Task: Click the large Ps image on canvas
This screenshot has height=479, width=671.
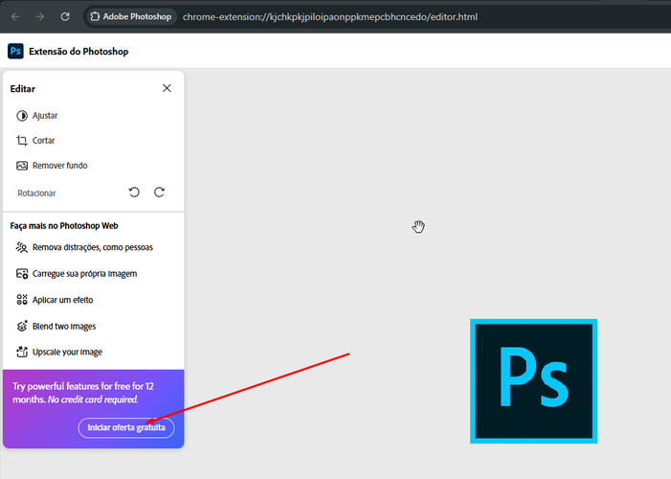Action: (x=533, y=380)
